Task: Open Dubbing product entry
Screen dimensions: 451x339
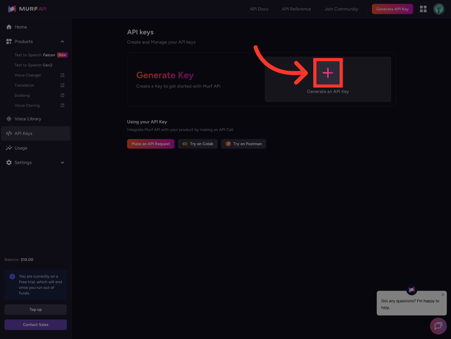Action: tap(22, 95)
